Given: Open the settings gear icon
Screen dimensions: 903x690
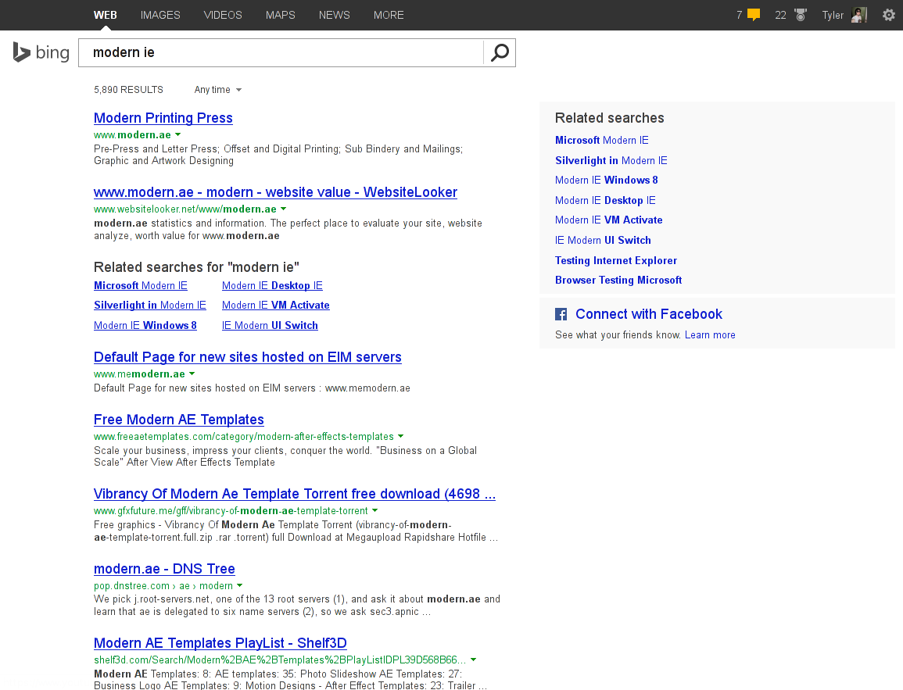Looking at the screenshot, I should click(x=889, y=15).
